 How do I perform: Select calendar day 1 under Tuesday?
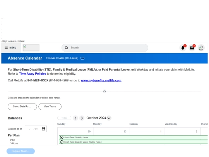tap(161, 131)
